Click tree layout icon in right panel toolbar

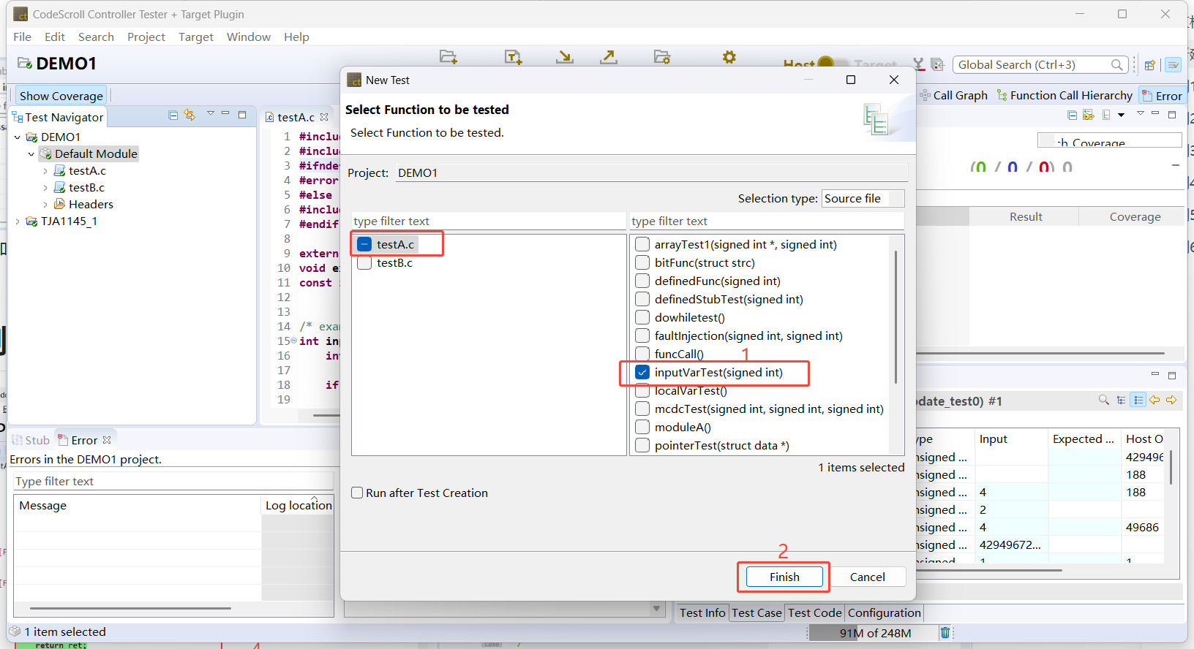click(1106, 115)
